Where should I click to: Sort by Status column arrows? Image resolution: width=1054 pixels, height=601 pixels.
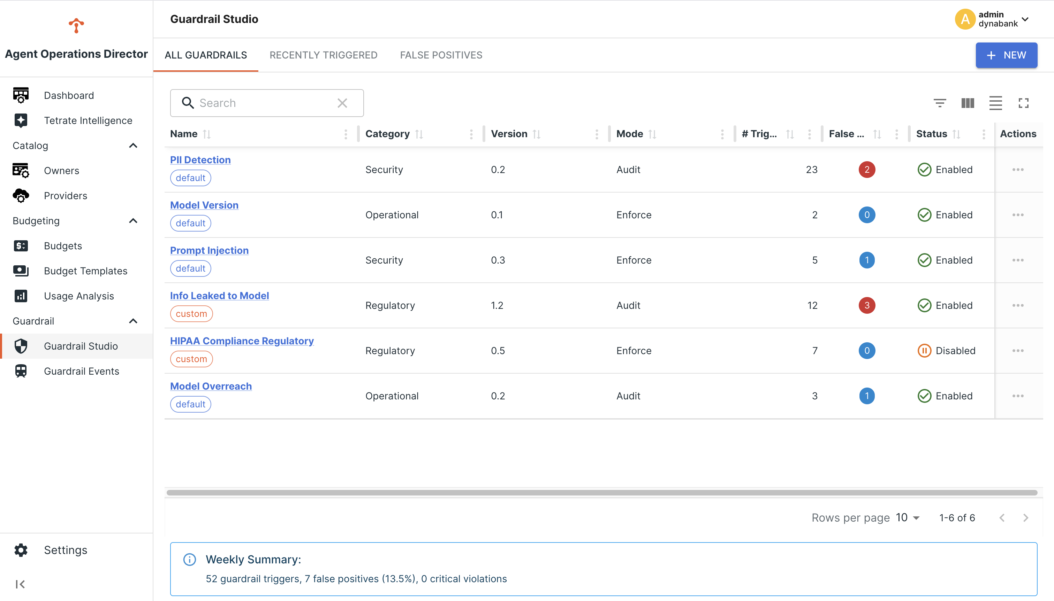[x=956, y=134]
